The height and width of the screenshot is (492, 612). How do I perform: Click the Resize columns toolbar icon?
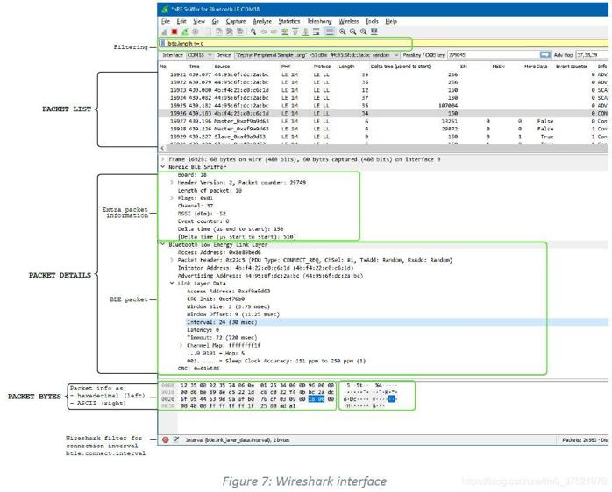[374, 32]
